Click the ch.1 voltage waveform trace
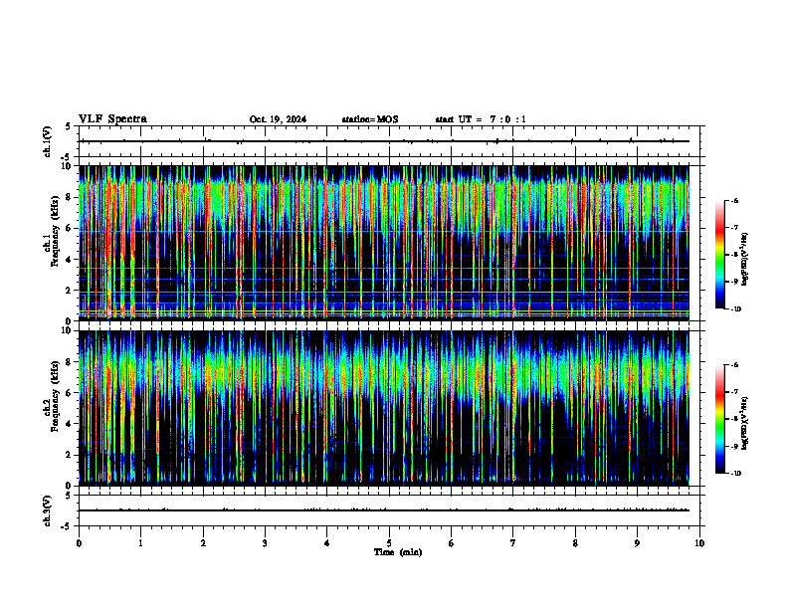Image resolution: width=788 pixels, height=609 pixels. (384, 141)
